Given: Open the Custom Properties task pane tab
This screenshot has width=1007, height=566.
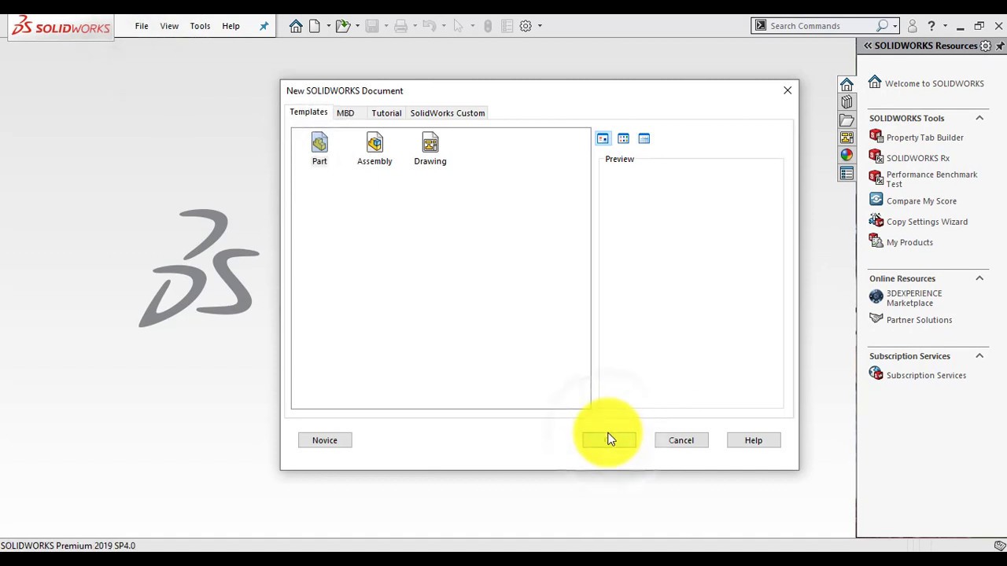Looking at the screenshot, I should (847, 174).
